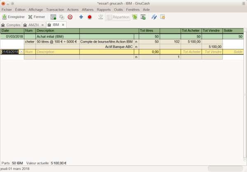Open the Affaires menu
This screenshot has width=247, height=172.
tap(87, 9)
